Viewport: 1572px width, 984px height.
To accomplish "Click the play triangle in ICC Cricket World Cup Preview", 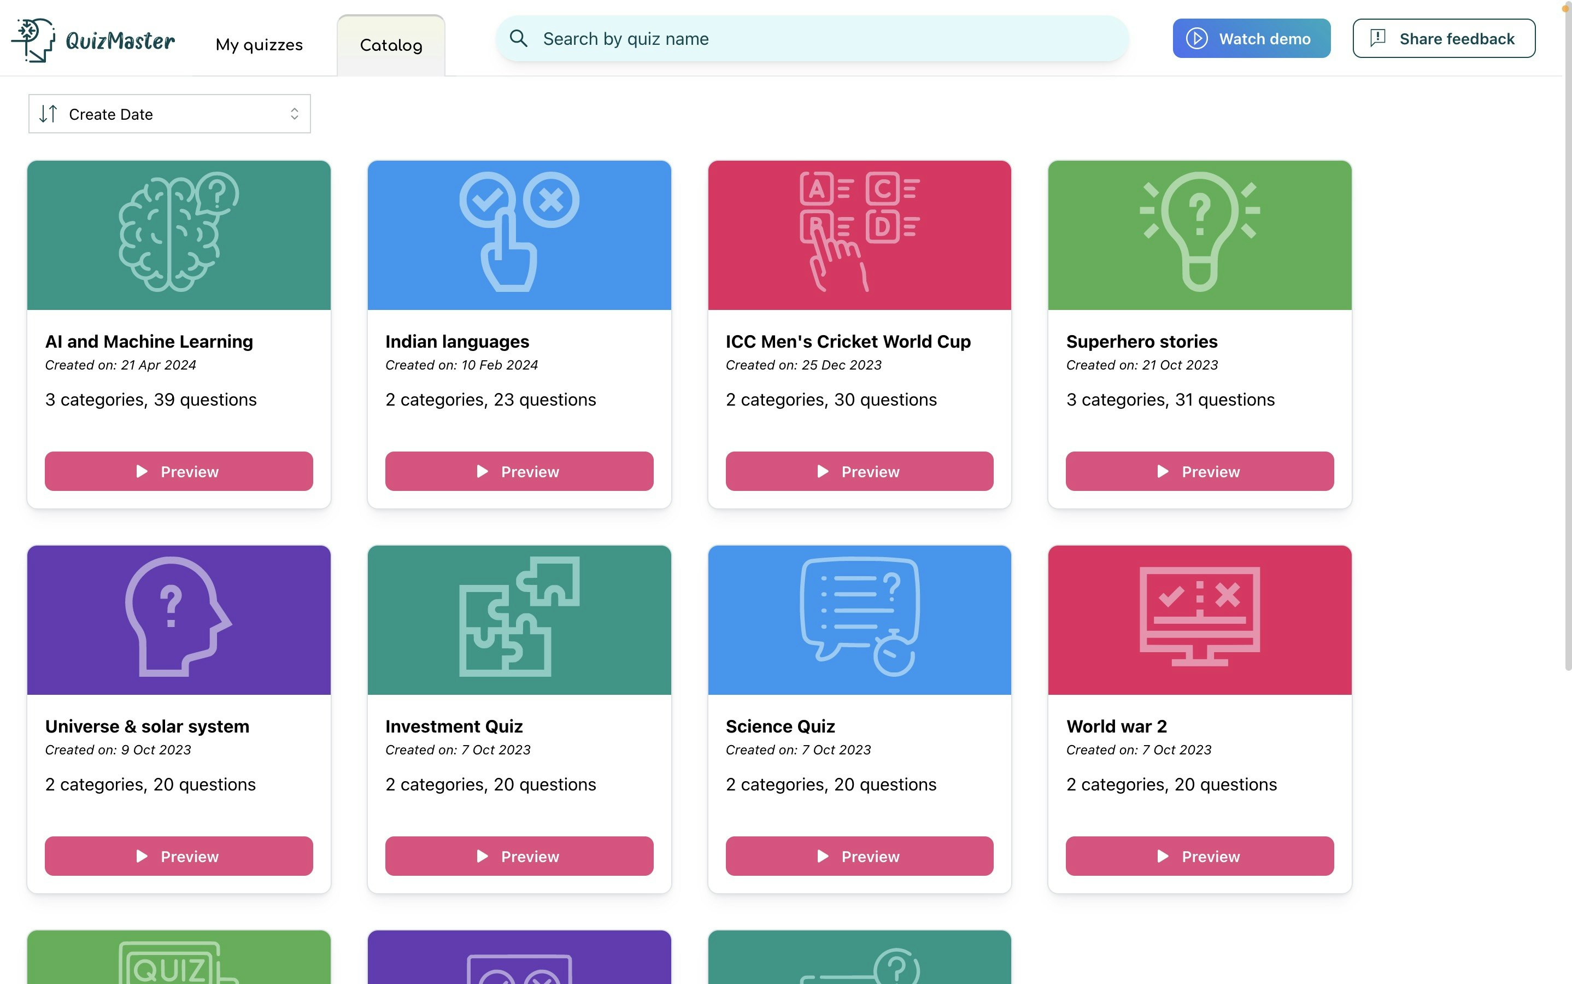I will click(x=823, y=471).
